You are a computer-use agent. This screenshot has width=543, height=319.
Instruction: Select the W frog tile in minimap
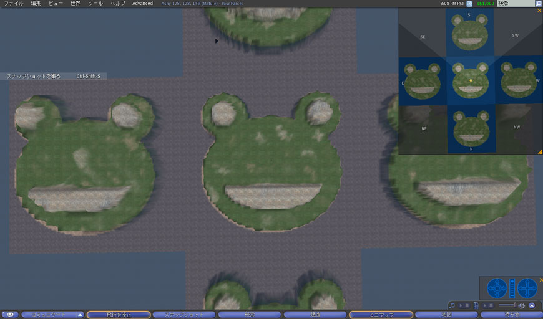(519, 80)
